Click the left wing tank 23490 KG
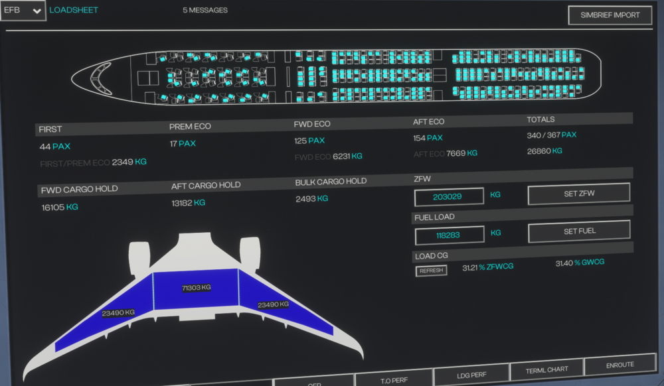The height and width of the screenshot is (386, 664). click(x=118, y=312)
